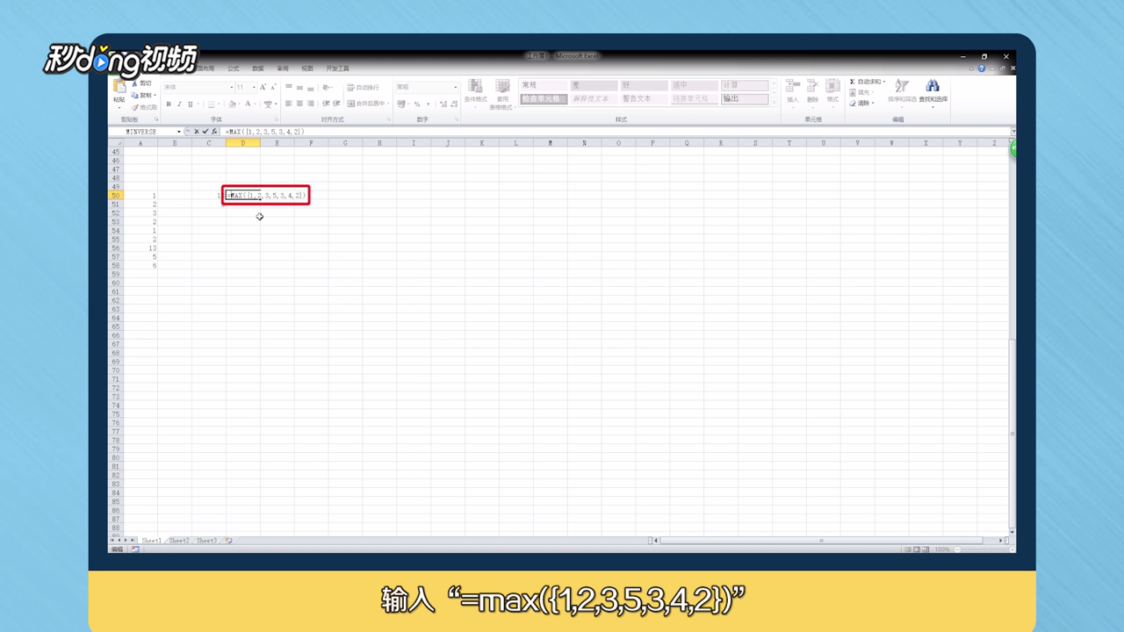
Task: Open the Fill (填充) menu
Action: pos(861,92)
